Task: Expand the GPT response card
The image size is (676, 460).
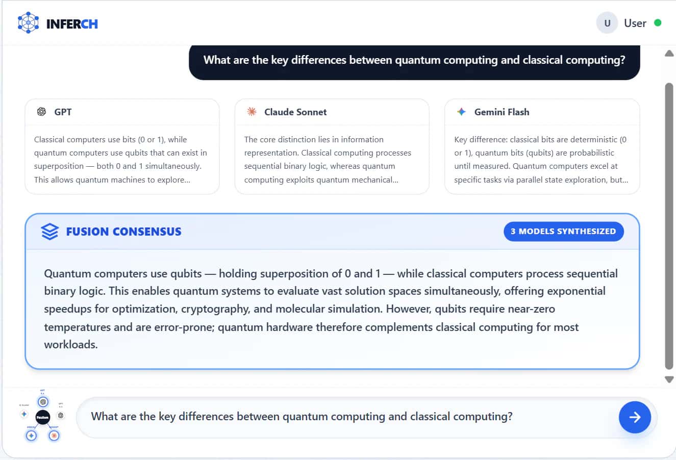Action: click(x=122, y=146)
